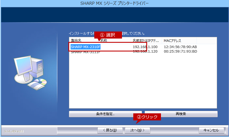The image size is (229, 137).
Task: Select the SHARP MX-3111F printer entry
Action: [86, 52]
